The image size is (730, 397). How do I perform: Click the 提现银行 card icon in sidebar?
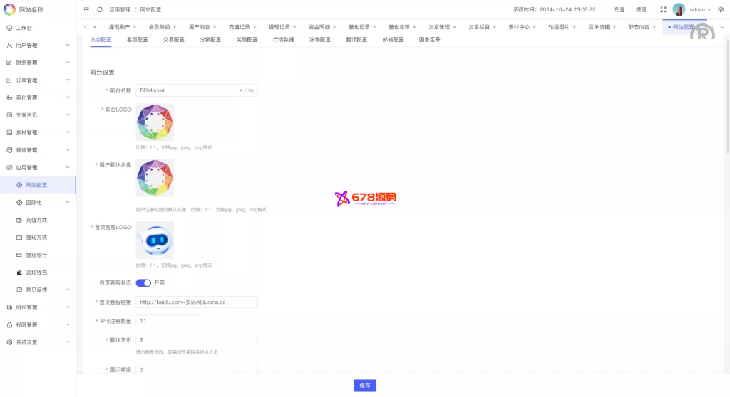coord(19,255)
